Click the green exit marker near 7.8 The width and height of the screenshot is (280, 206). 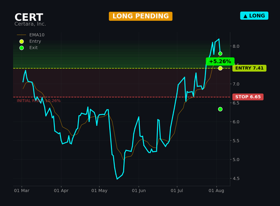pyautogui.click(x=220, y=54)
